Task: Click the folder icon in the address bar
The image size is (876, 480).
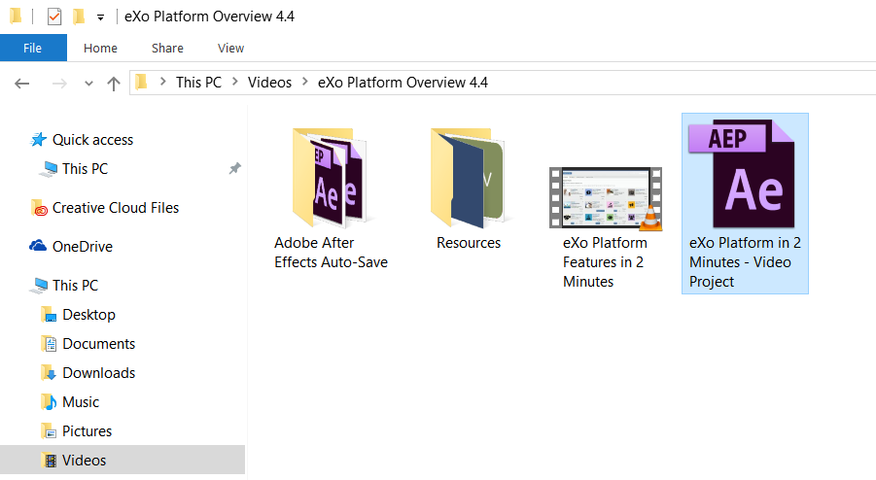Action: point(141,82)
